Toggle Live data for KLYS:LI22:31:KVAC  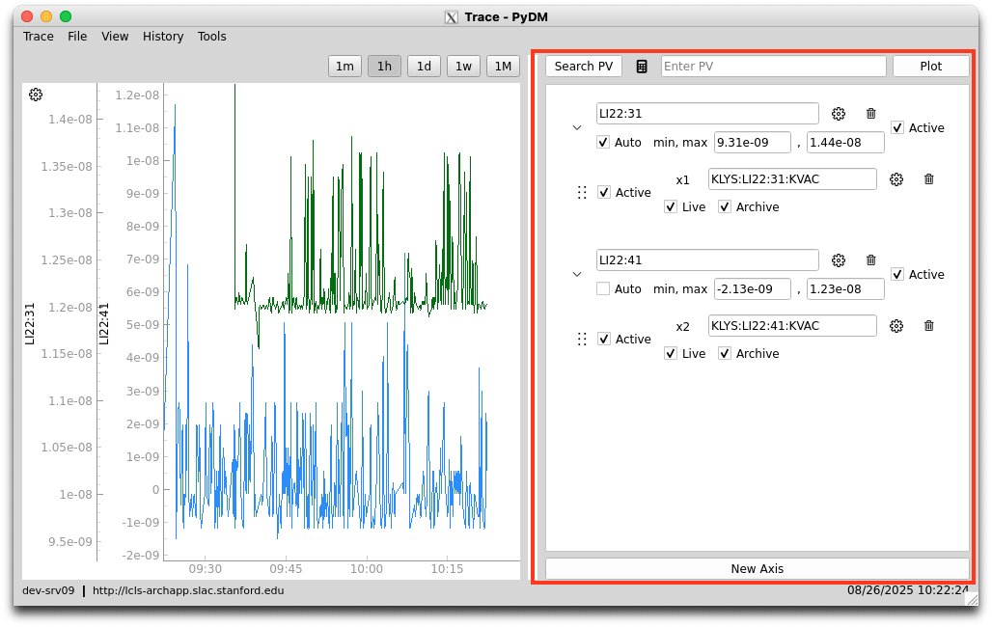(x=671, y=206)
